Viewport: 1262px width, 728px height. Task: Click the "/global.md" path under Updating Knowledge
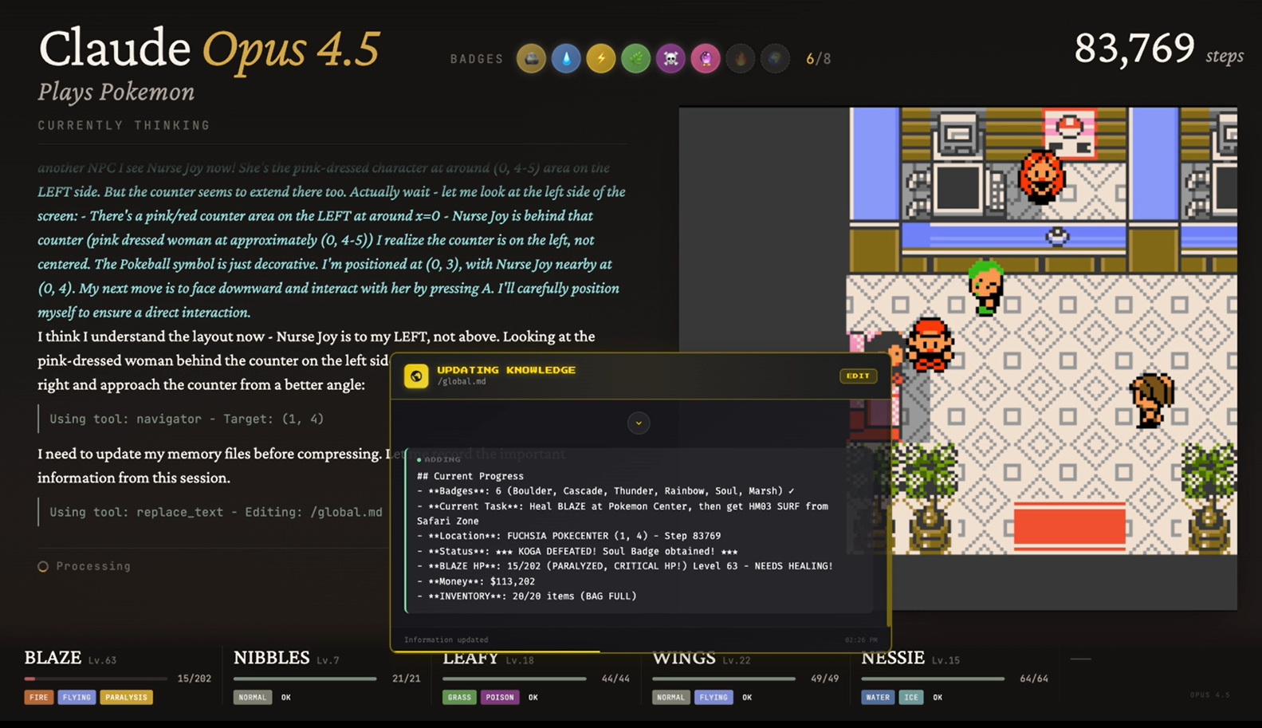tap(462, 382)
